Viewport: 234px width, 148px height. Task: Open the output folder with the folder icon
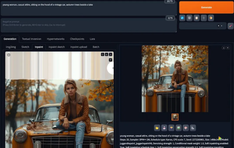click(157, 128)
